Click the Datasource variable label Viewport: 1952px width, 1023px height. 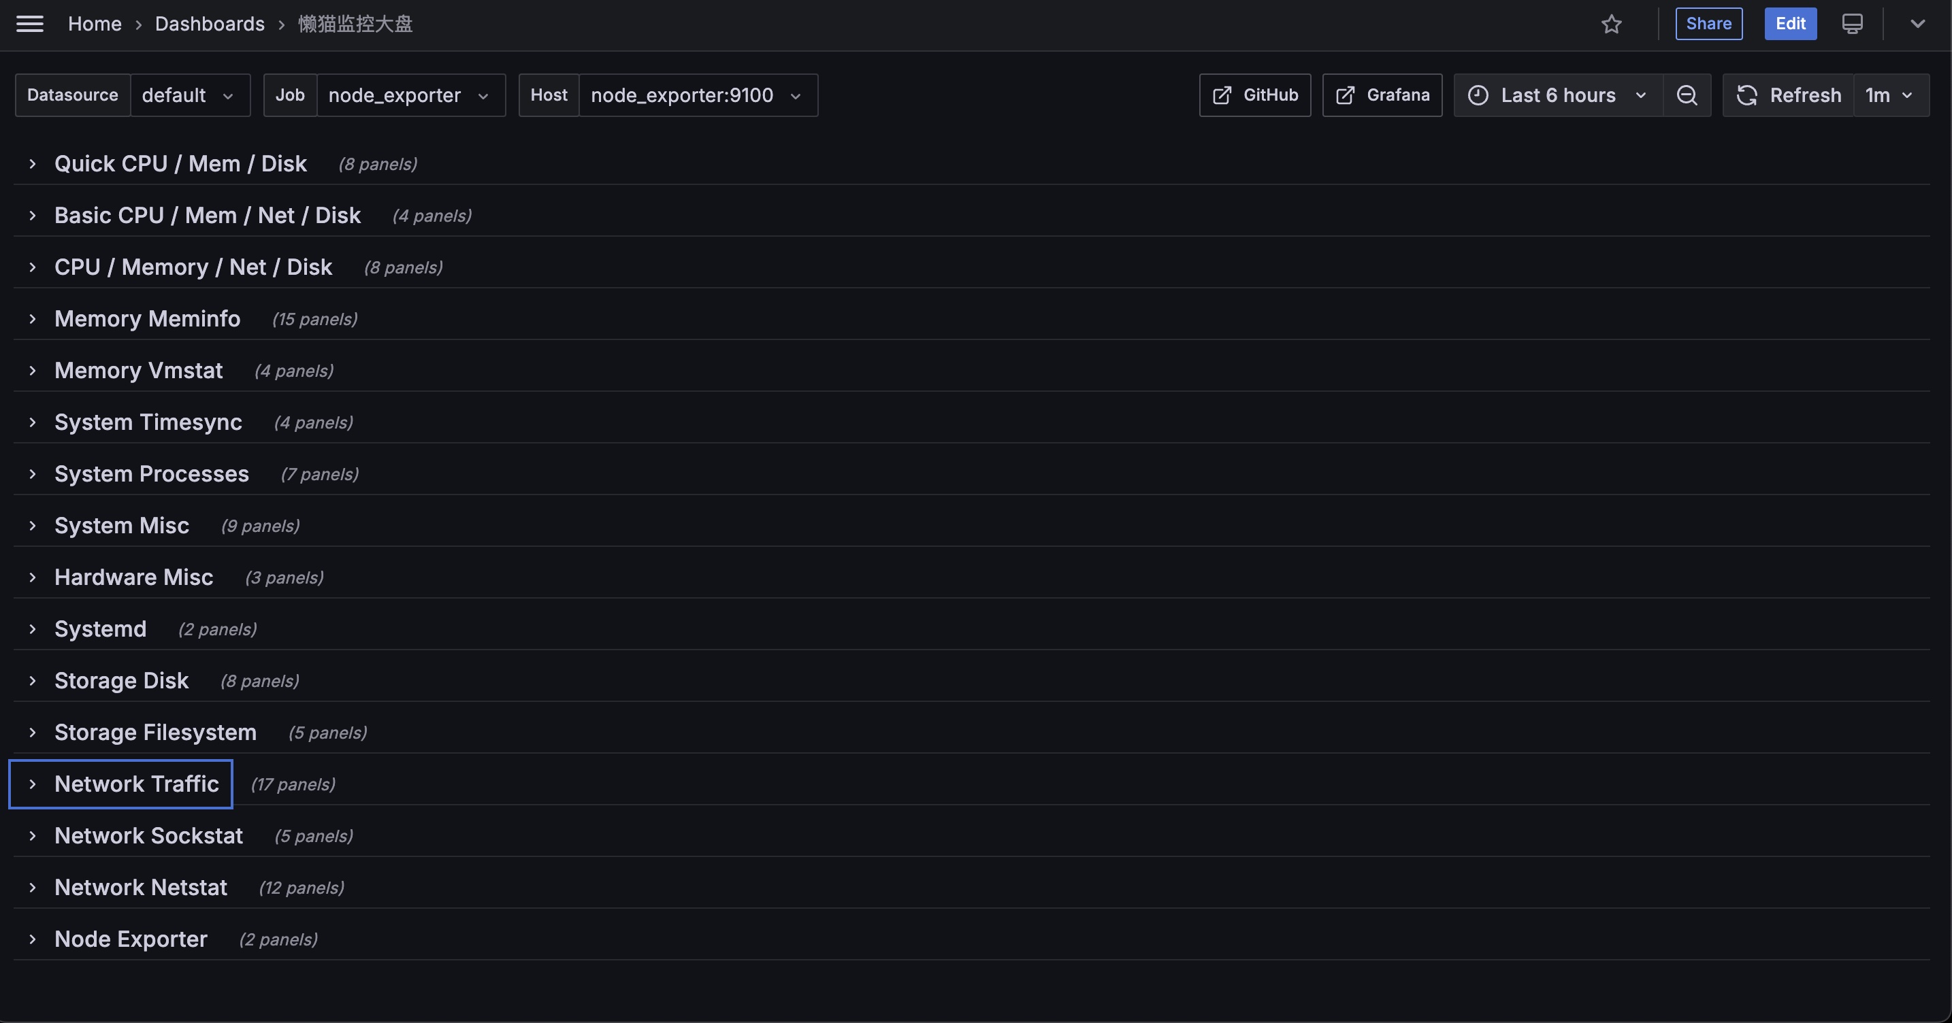coord(73,95)
